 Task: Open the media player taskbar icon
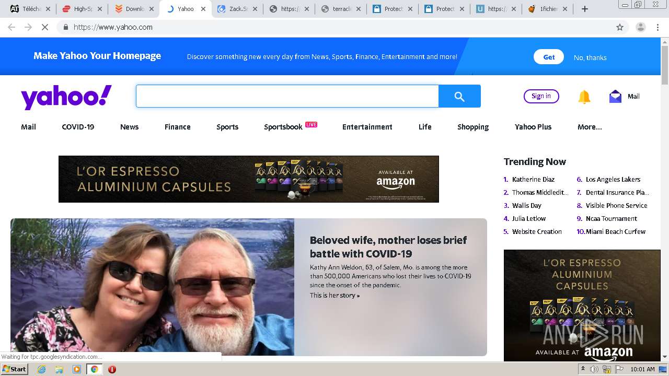pos(77,369)
